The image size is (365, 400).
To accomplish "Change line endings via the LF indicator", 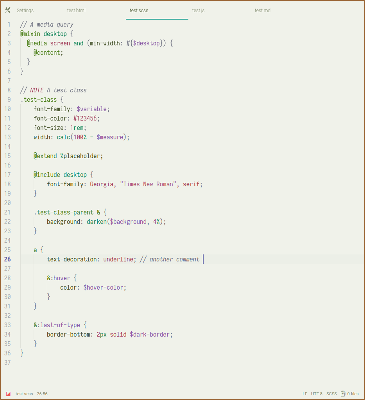I will coord(305,394).
